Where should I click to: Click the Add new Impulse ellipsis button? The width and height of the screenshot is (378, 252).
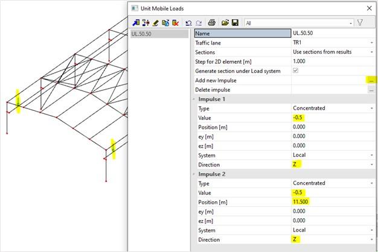(371, 80)
